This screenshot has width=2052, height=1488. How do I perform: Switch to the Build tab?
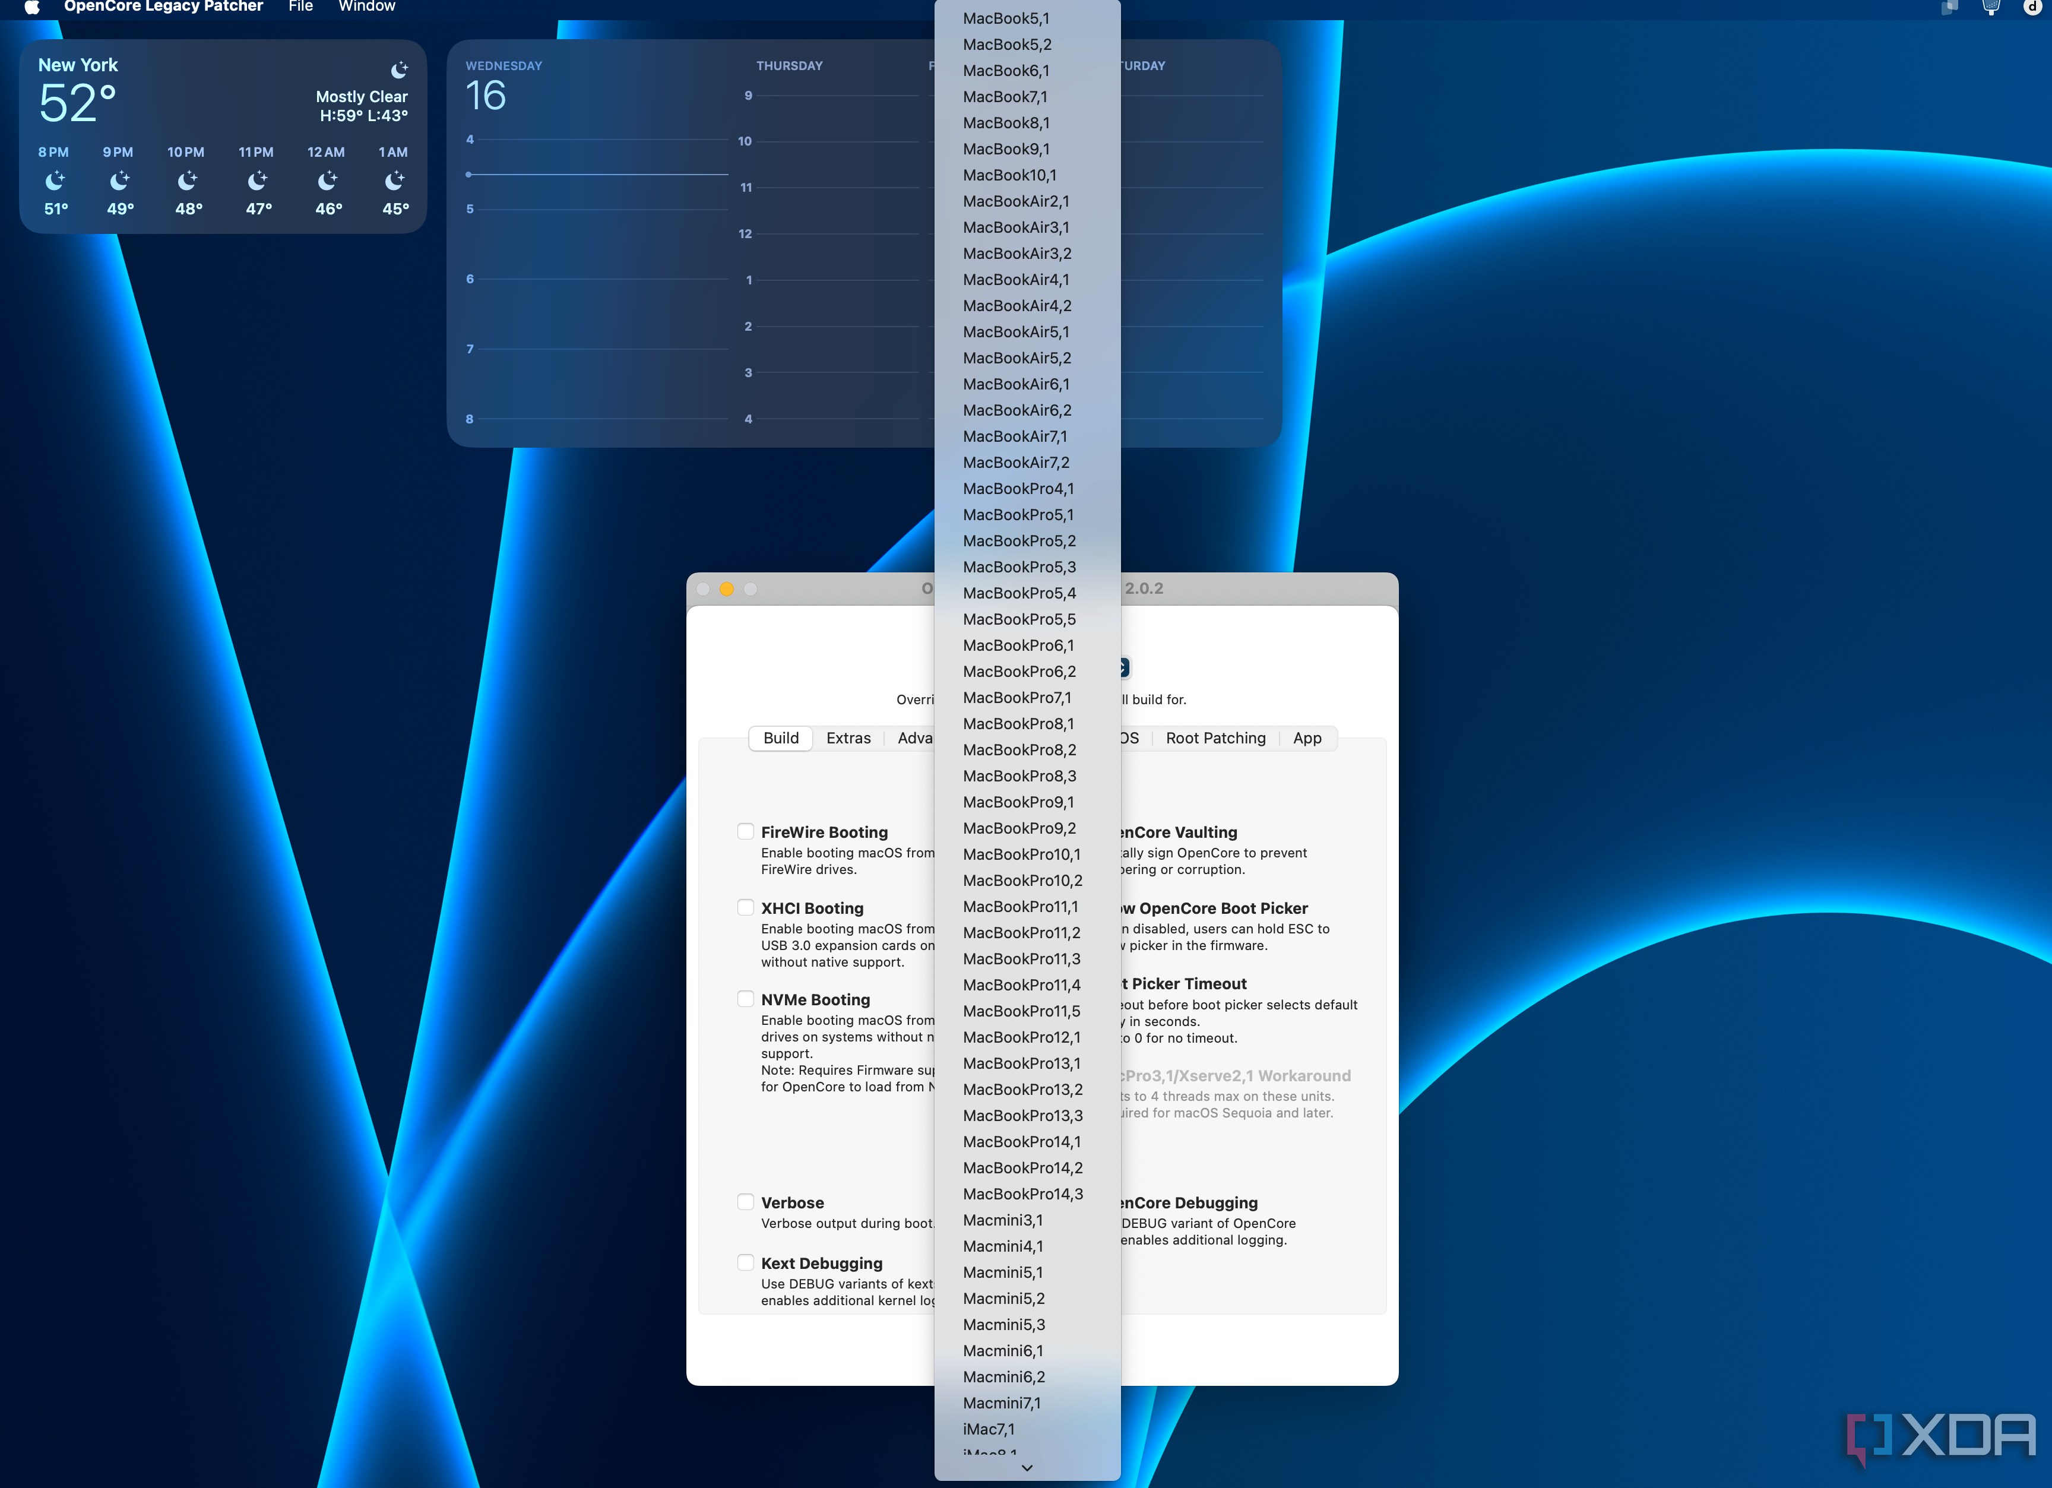tap(781, 738)
